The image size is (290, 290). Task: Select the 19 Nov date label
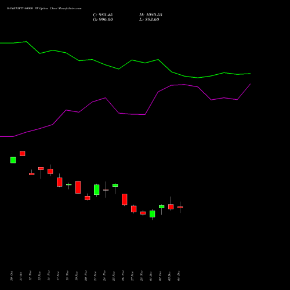click(x=77, y=275)
